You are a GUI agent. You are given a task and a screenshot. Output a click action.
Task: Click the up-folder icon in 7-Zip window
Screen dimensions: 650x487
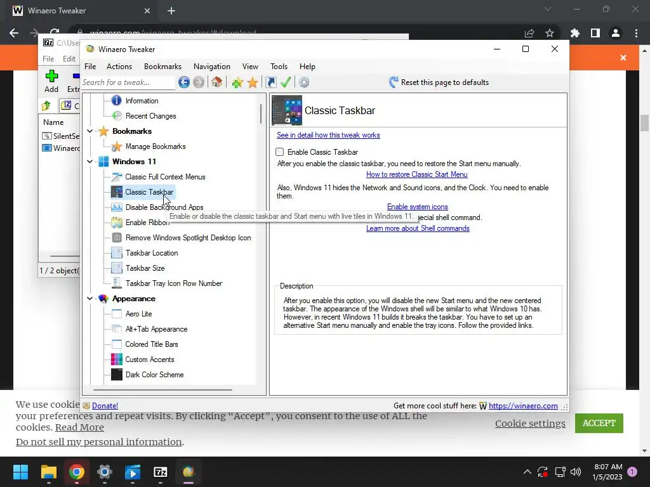coord(46,106)
